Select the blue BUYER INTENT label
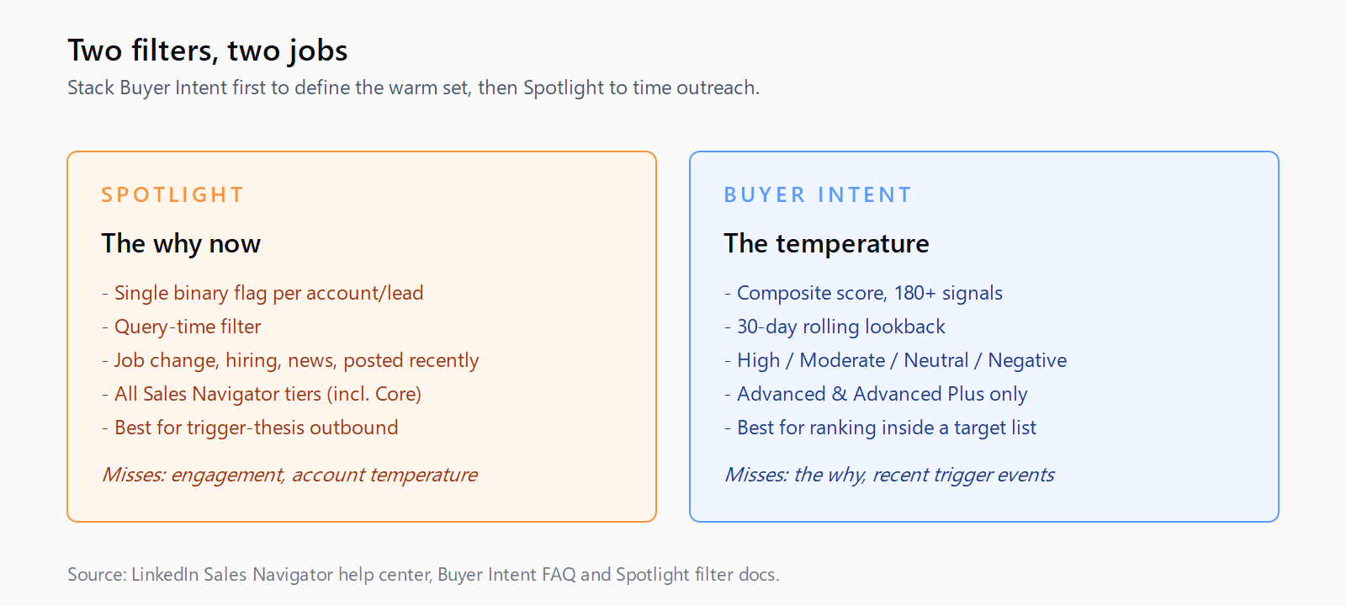1346x606 pixels. (x=818, y=194)
